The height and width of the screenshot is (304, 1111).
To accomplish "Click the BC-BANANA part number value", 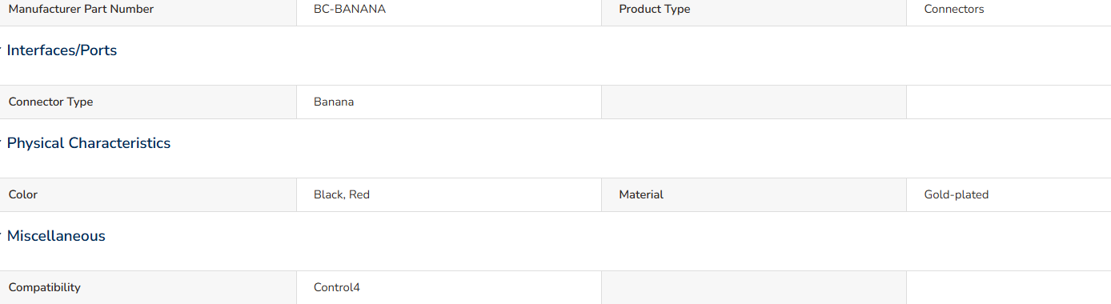I will 350,10.
